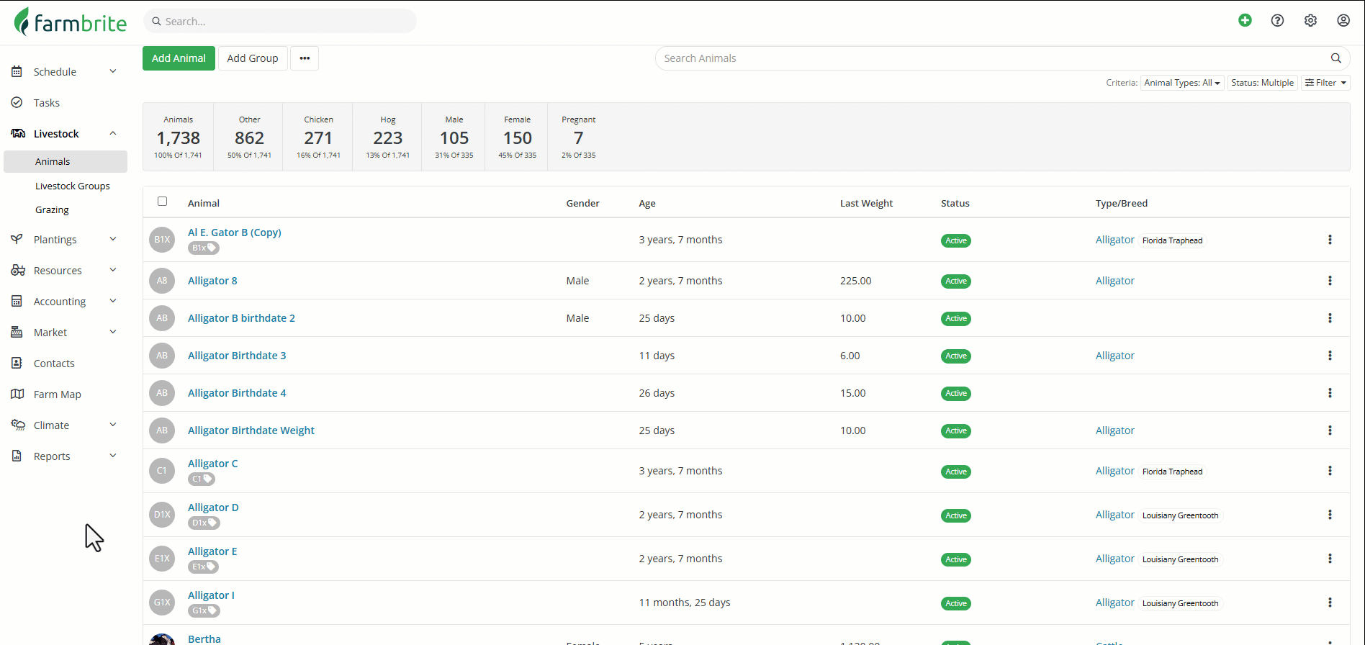
Task: Click the Status: Multiple criteria button
Action: [1262, 83]
